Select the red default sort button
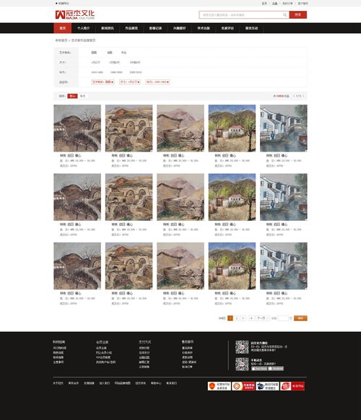This screenshot has width=361, height=420. point(72,96)
